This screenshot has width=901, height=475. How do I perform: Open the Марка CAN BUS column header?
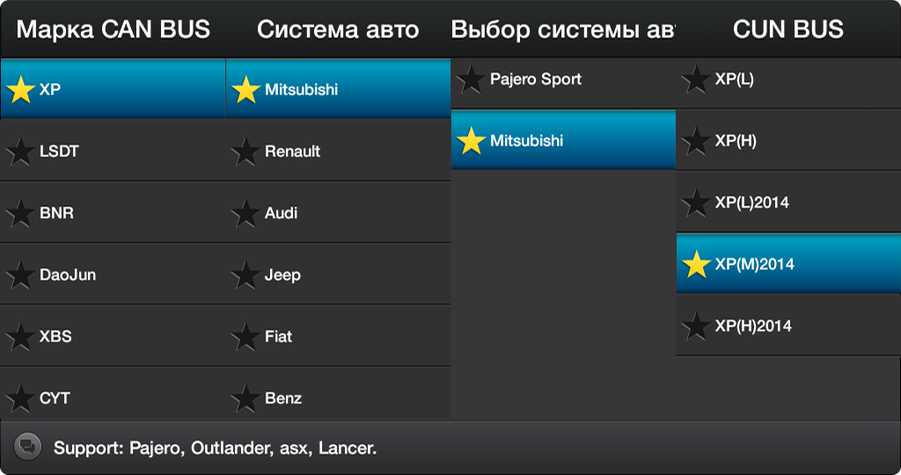[114, 29]
